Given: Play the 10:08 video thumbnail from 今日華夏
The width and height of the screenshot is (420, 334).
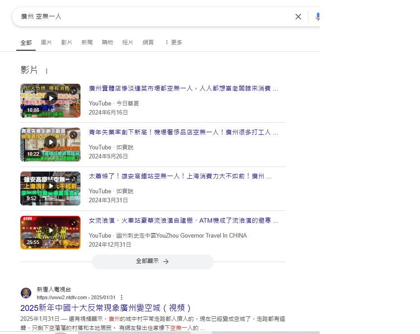Looking at the screenshot, I should point(50,100).
